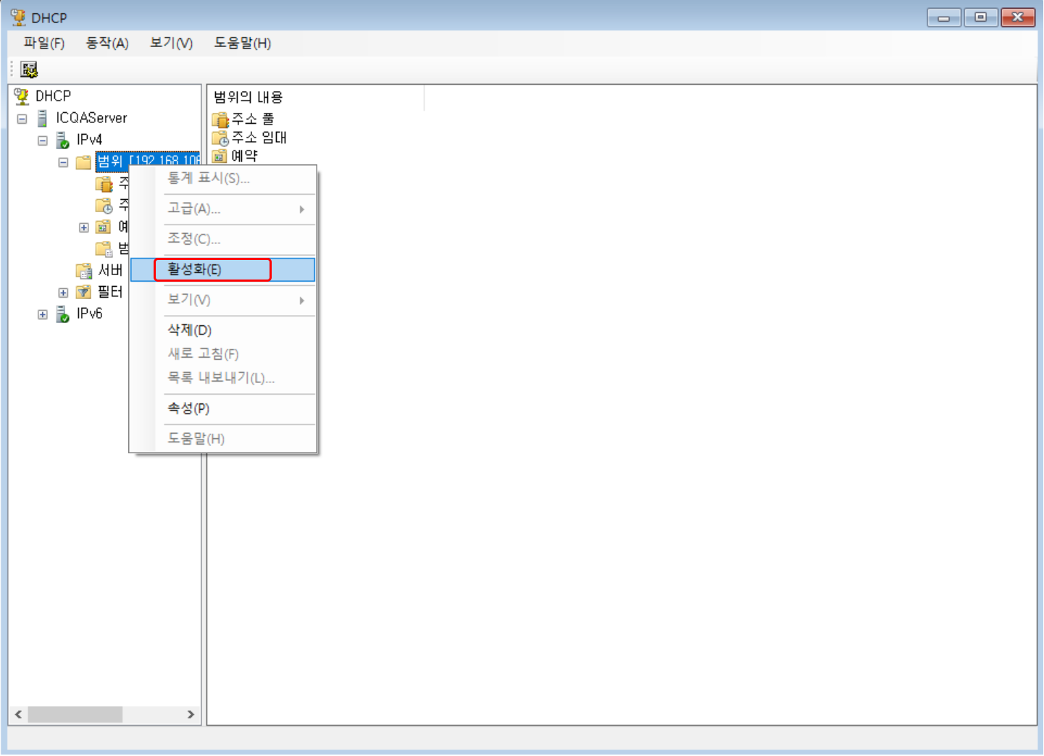This screenshot has height=756, width=1044.
Task: Choose 목록 내보내기(L) context entry
Action: [222, 378]
